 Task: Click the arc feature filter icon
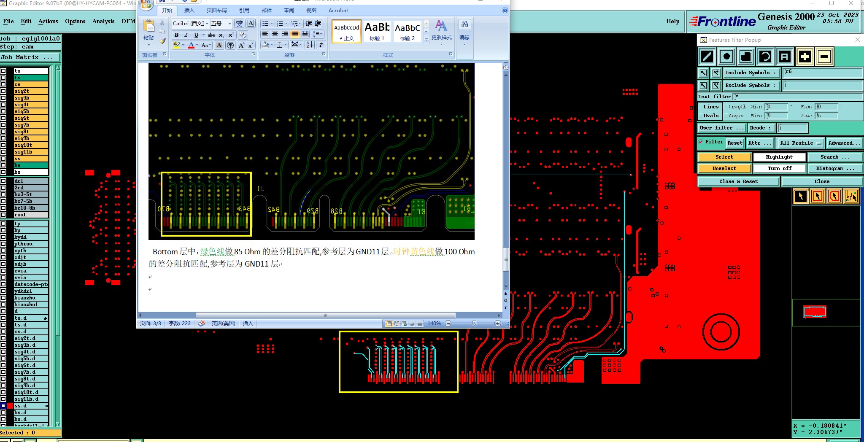tap(765, 57)
